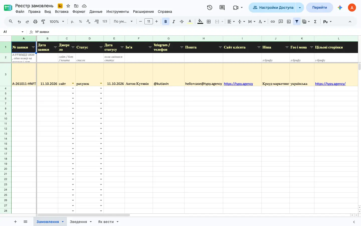Insert a comment from the toolbar
Screen dimensions: 361x226
click(281, 22)
